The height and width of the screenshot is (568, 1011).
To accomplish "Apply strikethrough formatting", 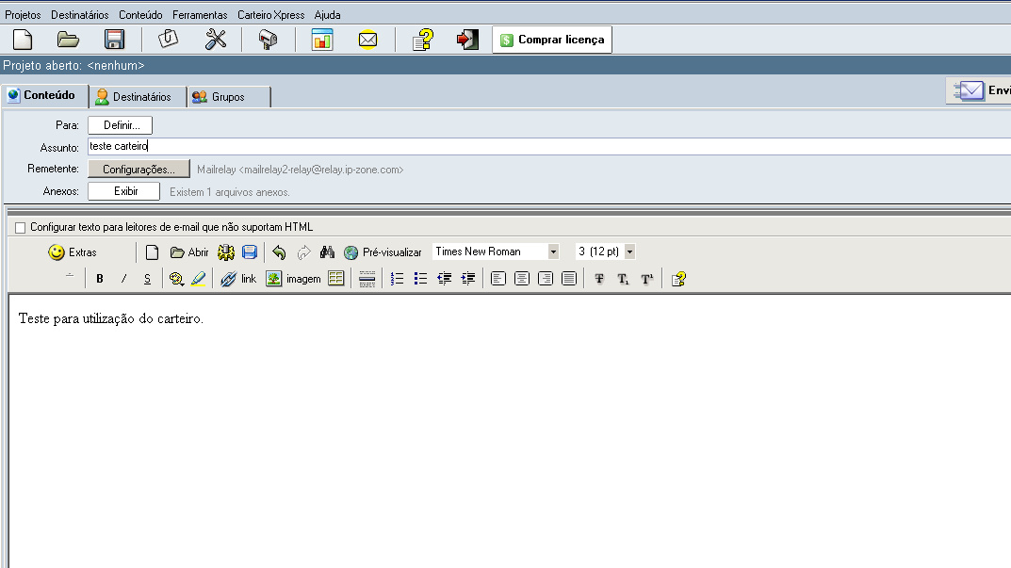I will coord(599,279).
